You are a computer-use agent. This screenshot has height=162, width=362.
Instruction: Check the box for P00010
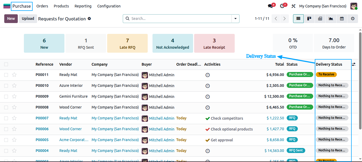click(x=6, y=86)
